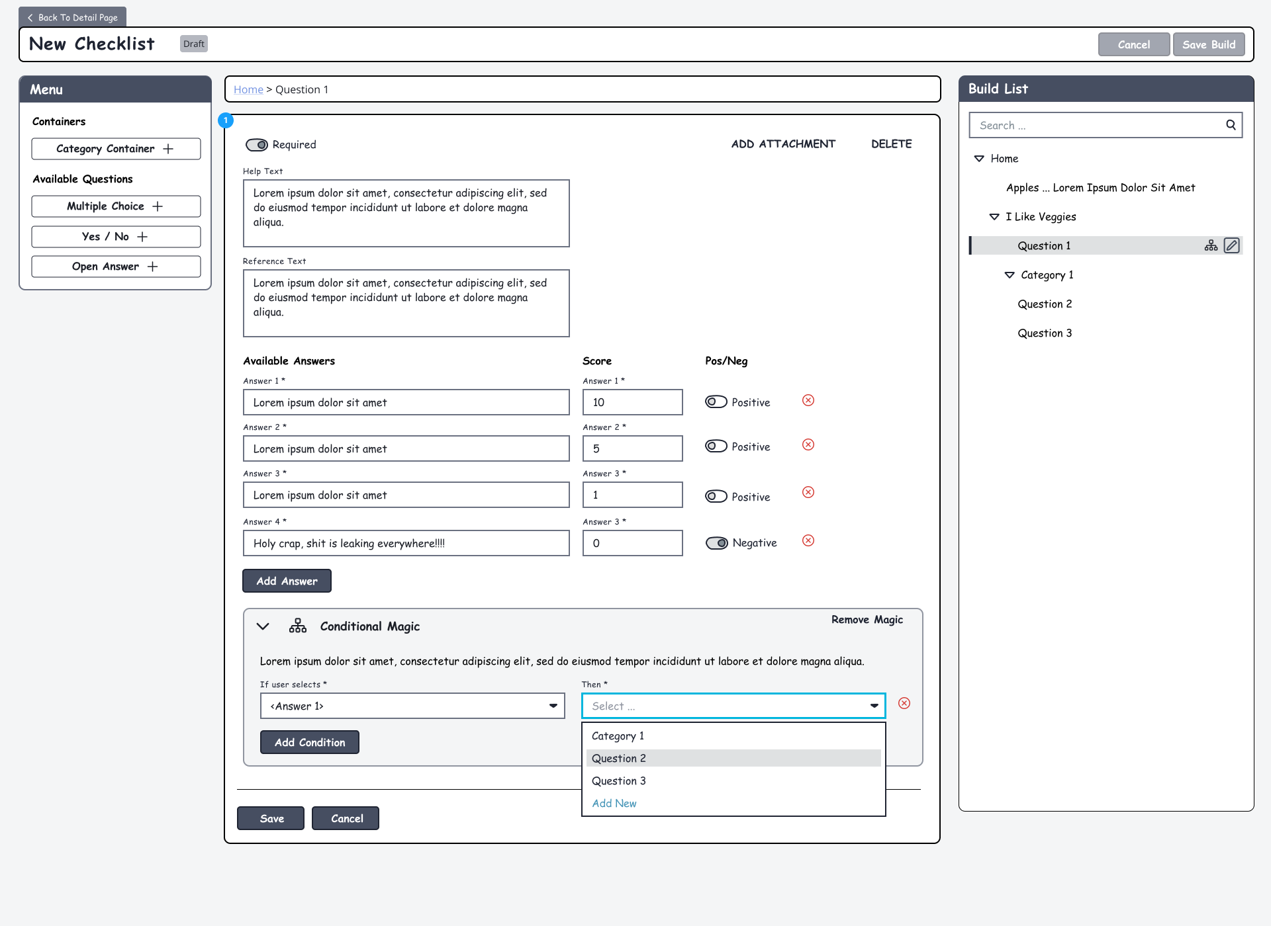Click the Add Condition button
This screenshot has height=926, width=1271.
tap(310, 742)
